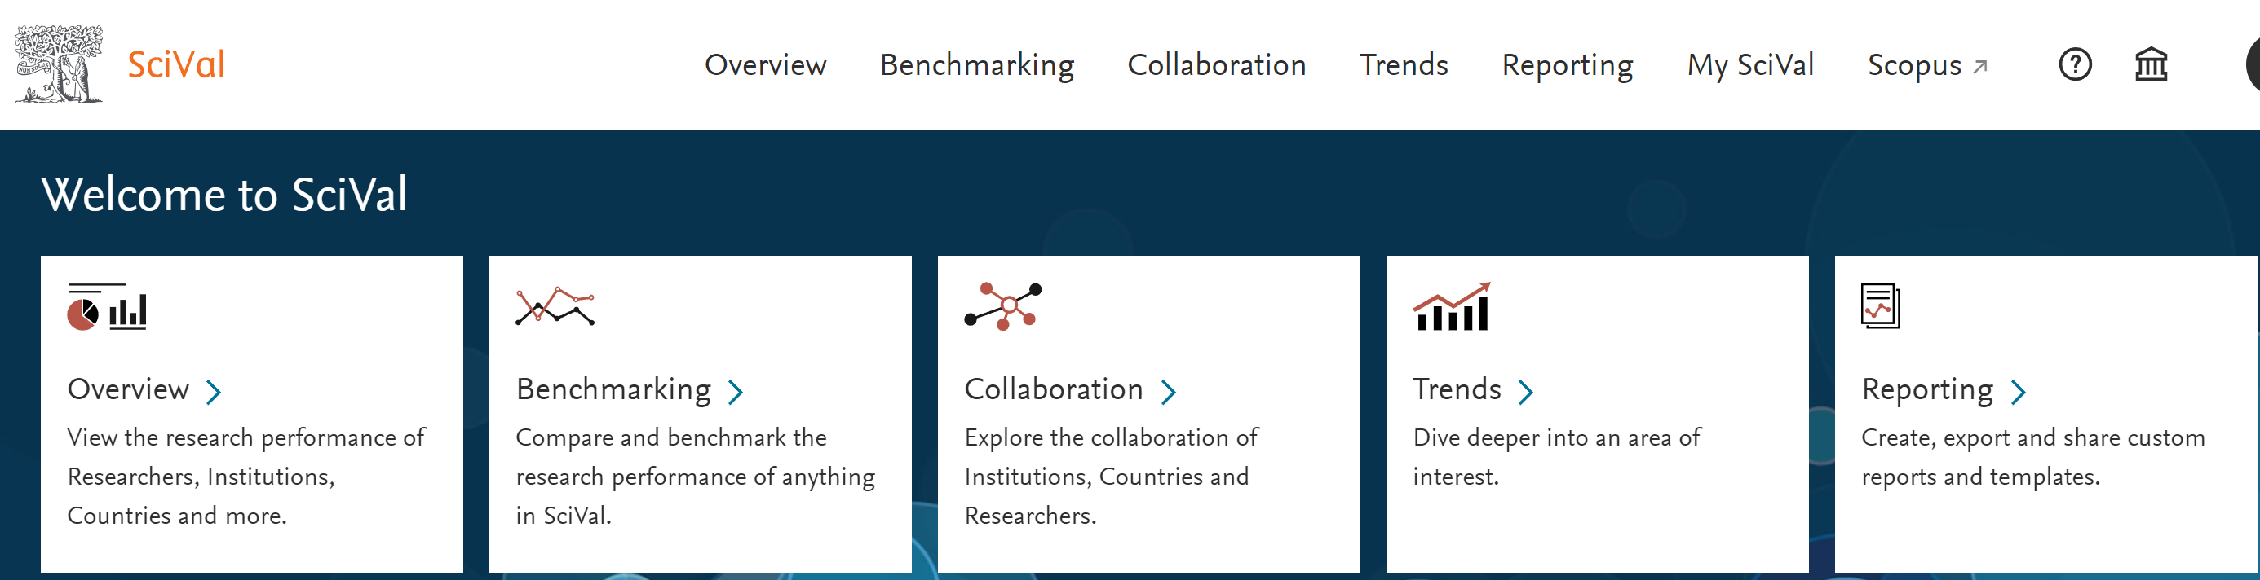Click the Overview pie and bar chart icon
This screenshot has height=580, width=2260.
(107, 308)
